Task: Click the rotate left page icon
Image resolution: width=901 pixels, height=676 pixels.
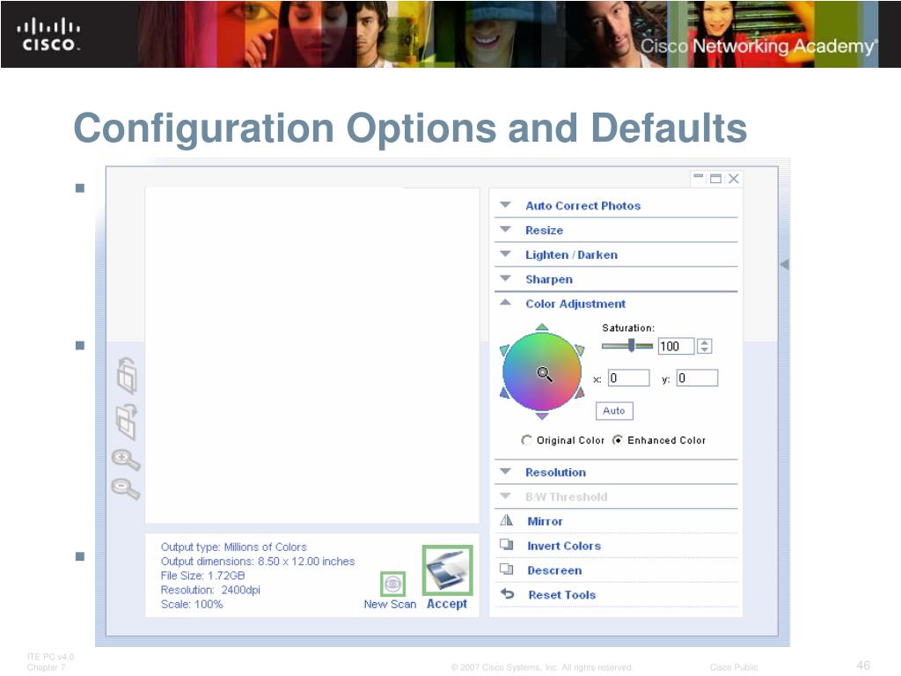Action: 127,376
